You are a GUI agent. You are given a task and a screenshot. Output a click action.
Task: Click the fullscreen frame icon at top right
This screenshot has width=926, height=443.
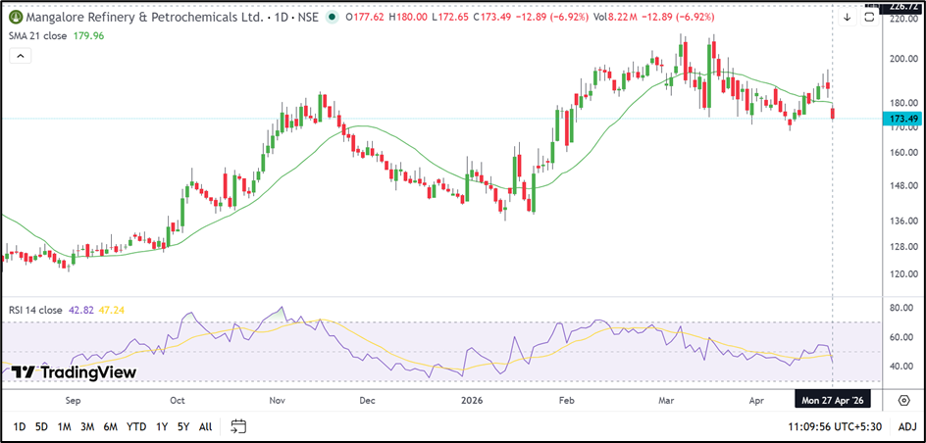(x=869, y=17)
